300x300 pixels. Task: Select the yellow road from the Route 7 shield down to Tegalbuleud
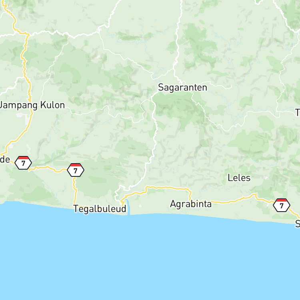(x=75, y=190)
